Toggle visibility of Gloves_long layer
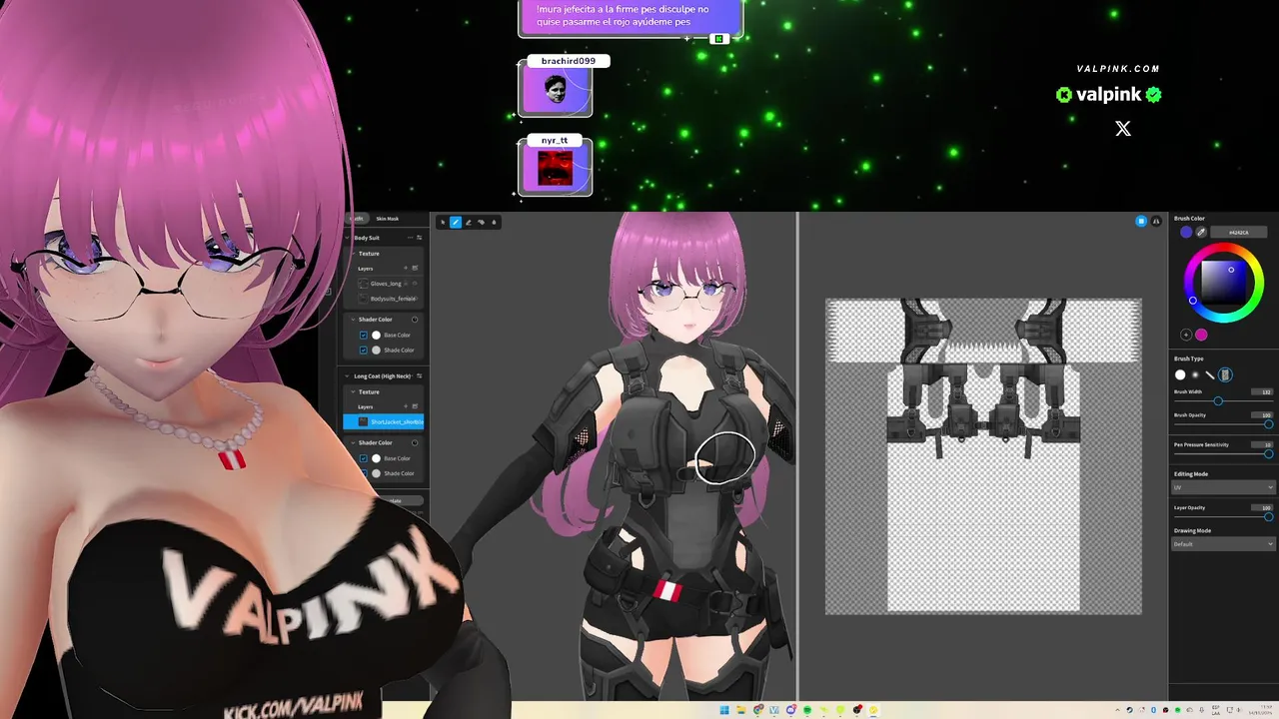This screenshot has width=1279, height=719. [415, 284]
